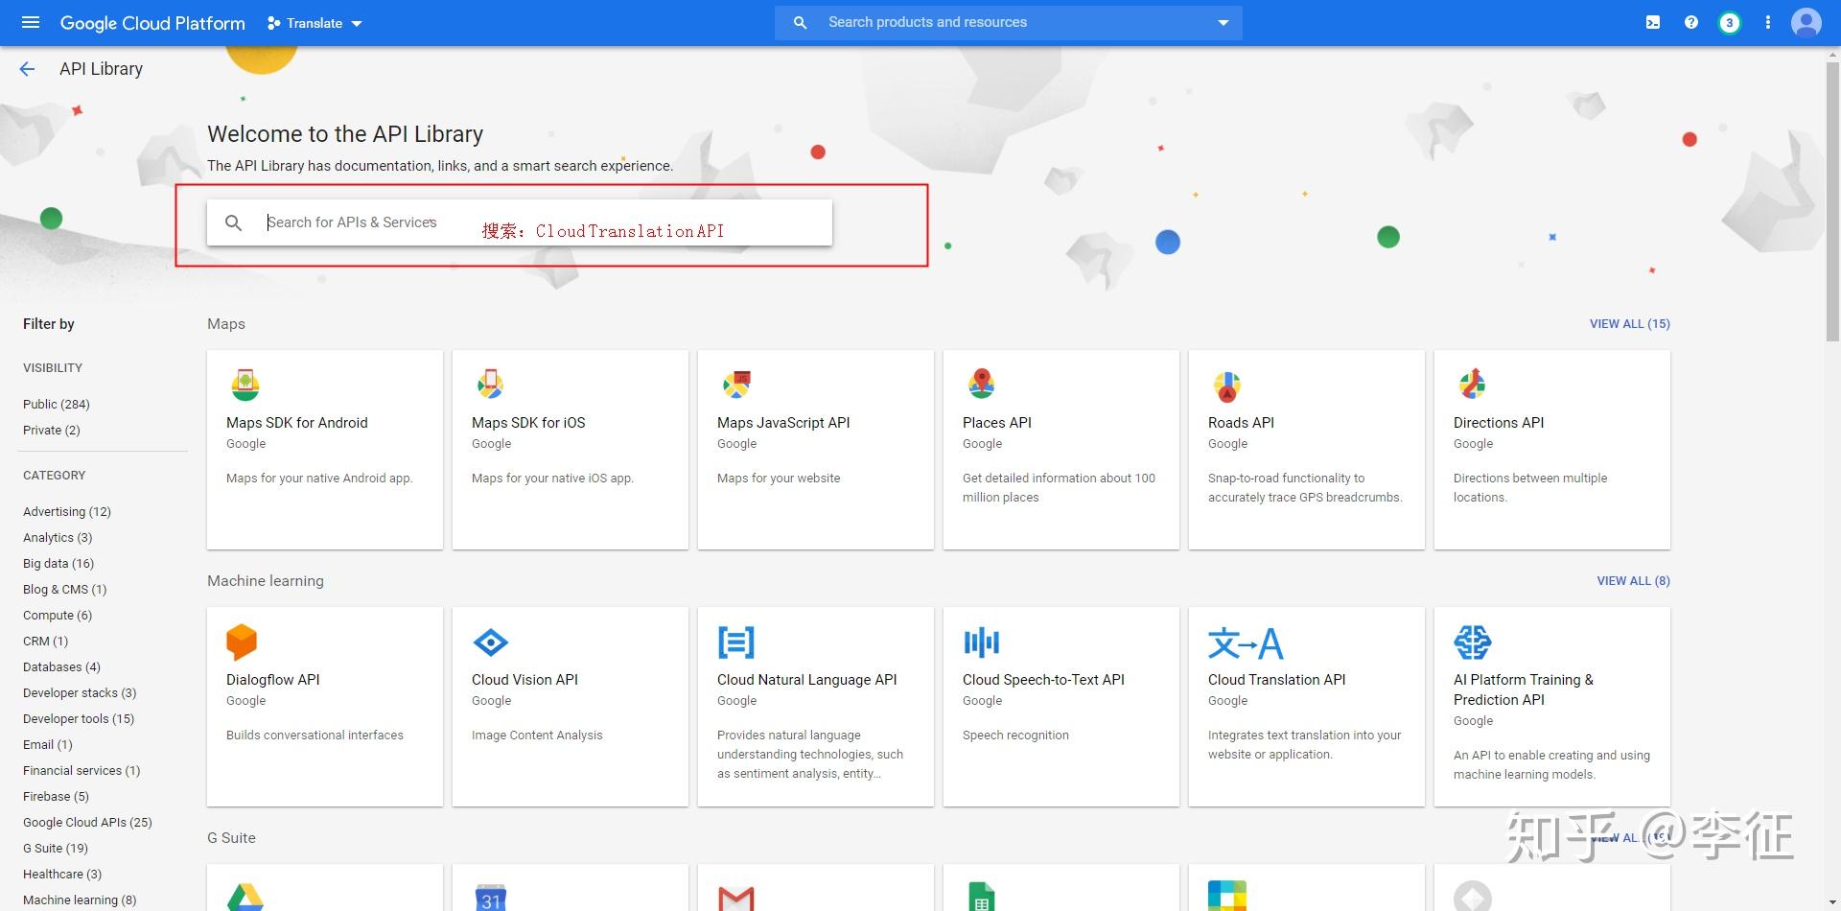
Task: Select the Developer tools category filter
Action: pyautogui.click(x=79, y=719)
